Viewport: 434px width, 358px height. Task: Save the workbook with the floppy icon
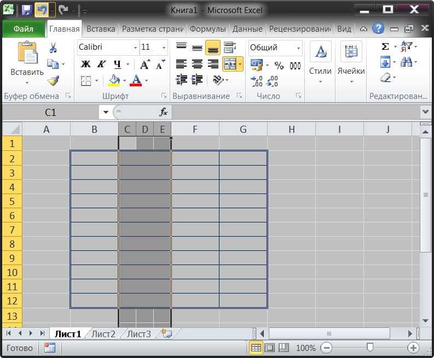pyautogui.click(x=27, y=10)
